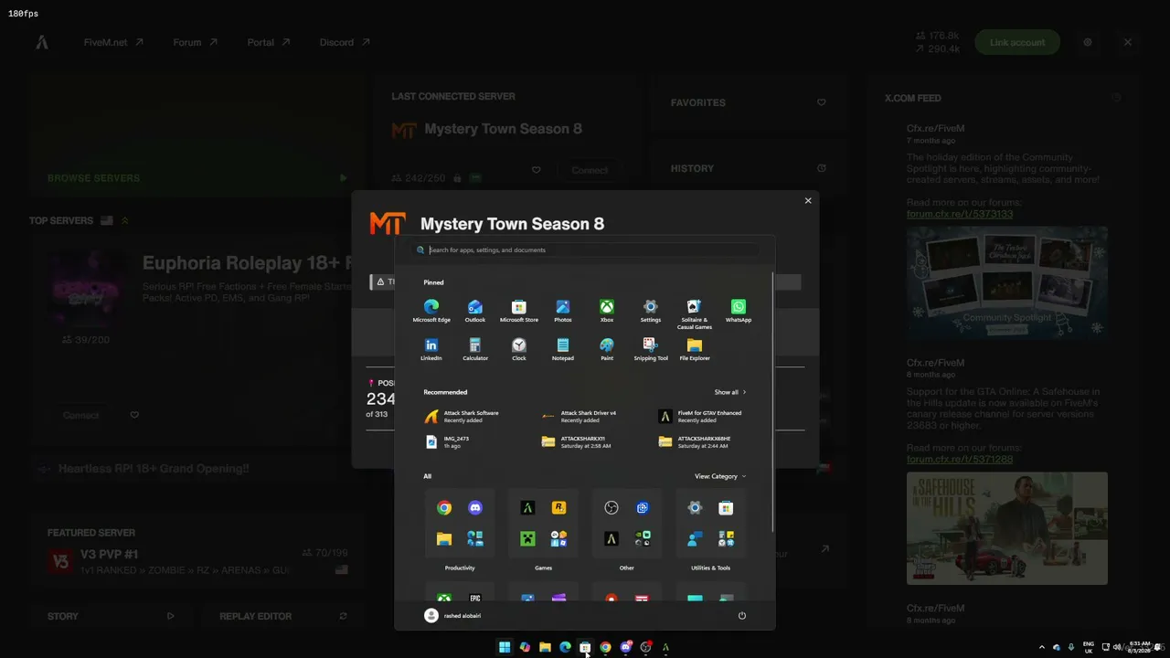
Task: Open the History panel in FiveM
Action: click(748, 168)
